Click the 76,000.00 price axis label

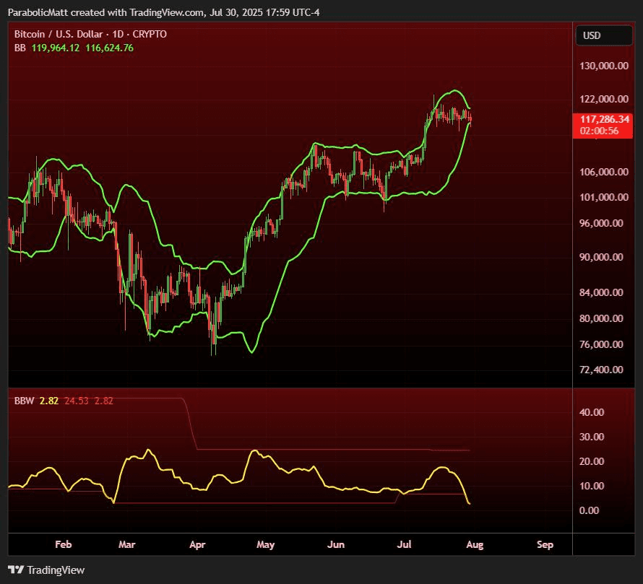pyautogui.click(x=601, y=344)
